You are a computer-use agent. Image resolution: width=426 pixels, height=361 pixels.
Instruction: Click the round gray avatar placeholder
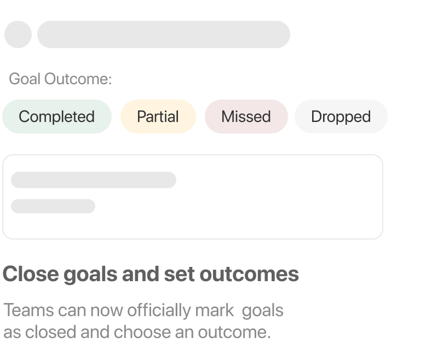18,34
